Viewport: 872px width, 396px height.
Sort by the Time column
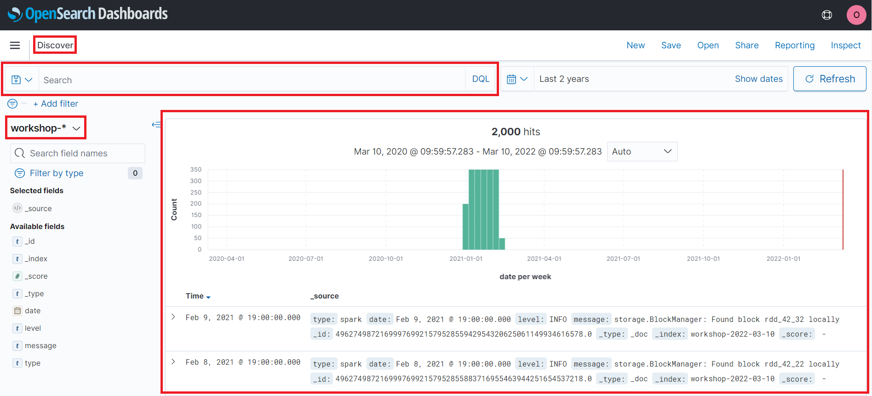[x=198, y=296]
